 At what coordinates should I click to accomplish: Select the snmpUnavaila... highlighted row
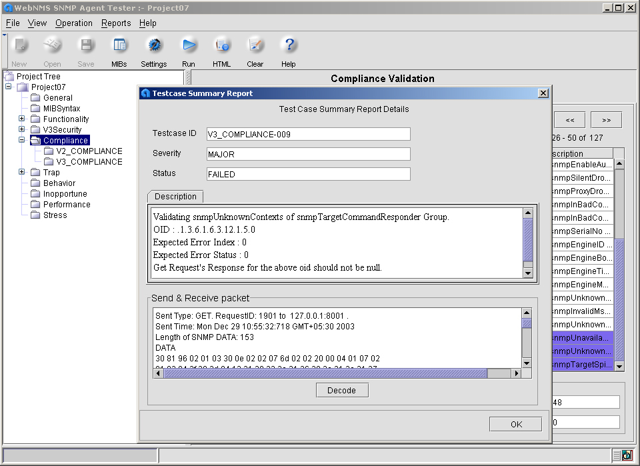583,338
